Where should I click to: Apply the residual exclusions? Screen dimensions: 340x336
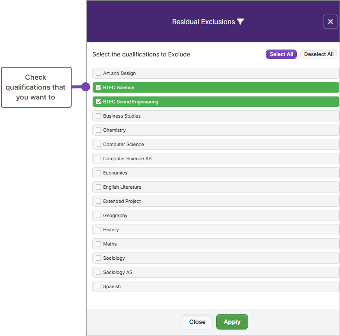tap(232, 322)
